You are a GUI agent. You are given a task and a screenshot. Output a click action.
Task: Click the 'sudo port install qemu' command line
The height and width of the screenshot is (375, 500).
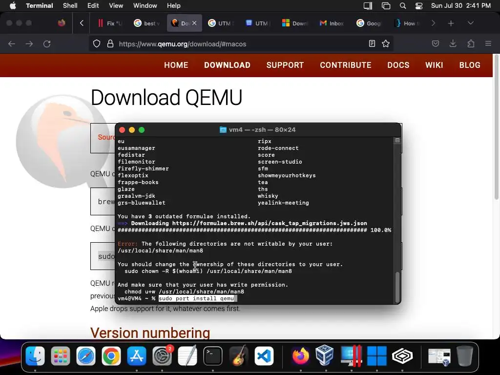tap(196, 298)
